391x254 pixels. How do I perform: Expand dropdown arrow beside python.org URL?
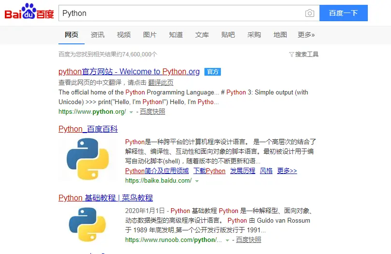[131, 112]
